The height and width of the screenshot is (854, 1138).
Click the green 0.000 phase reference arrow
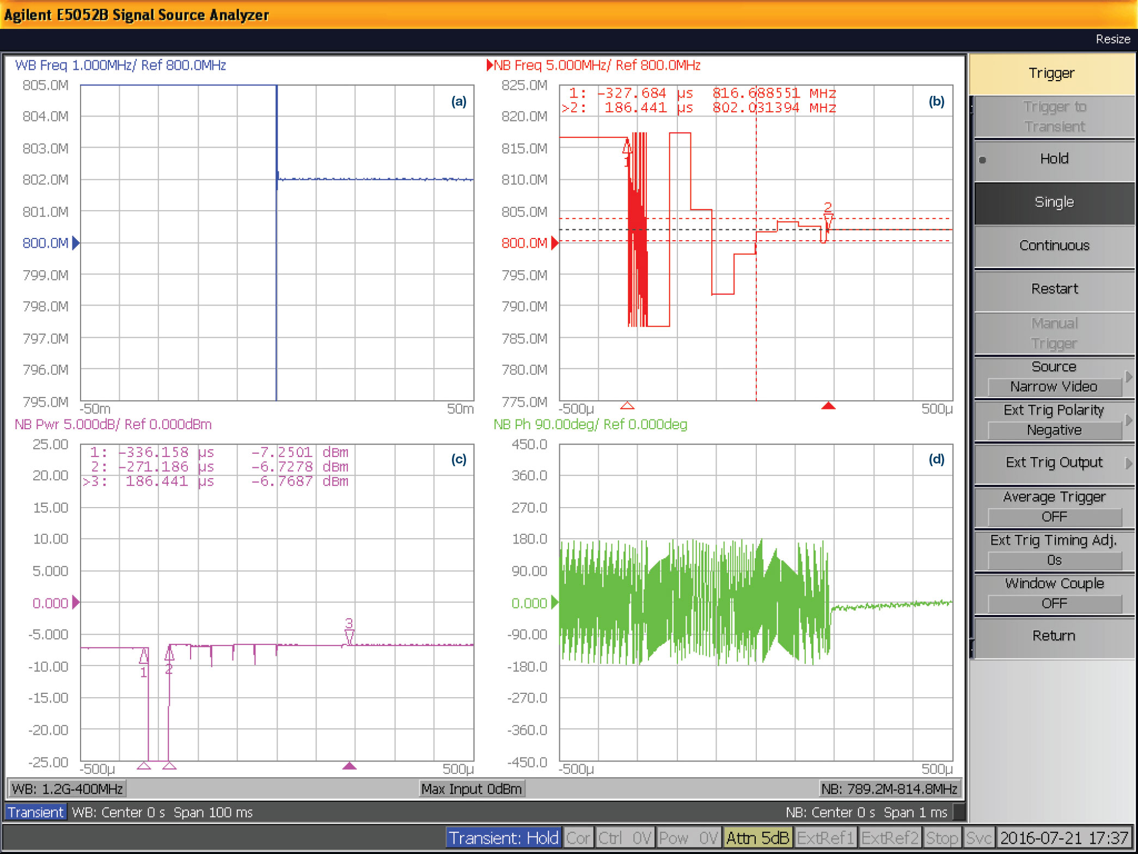click(x=554, y=602)
